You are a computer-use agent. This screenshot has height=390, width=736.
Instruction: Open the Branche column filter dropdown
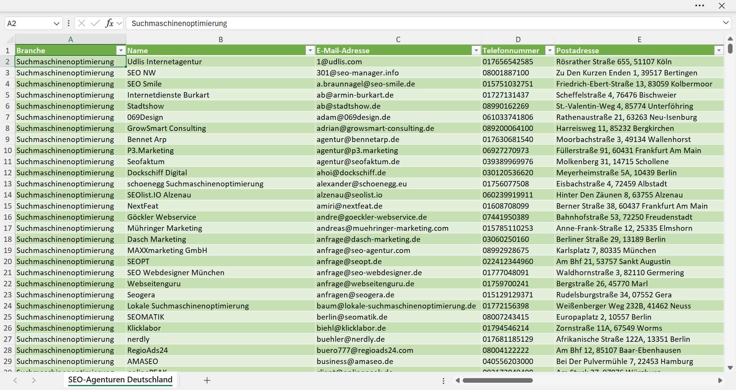pyautogui.click(x=121, y=51)
